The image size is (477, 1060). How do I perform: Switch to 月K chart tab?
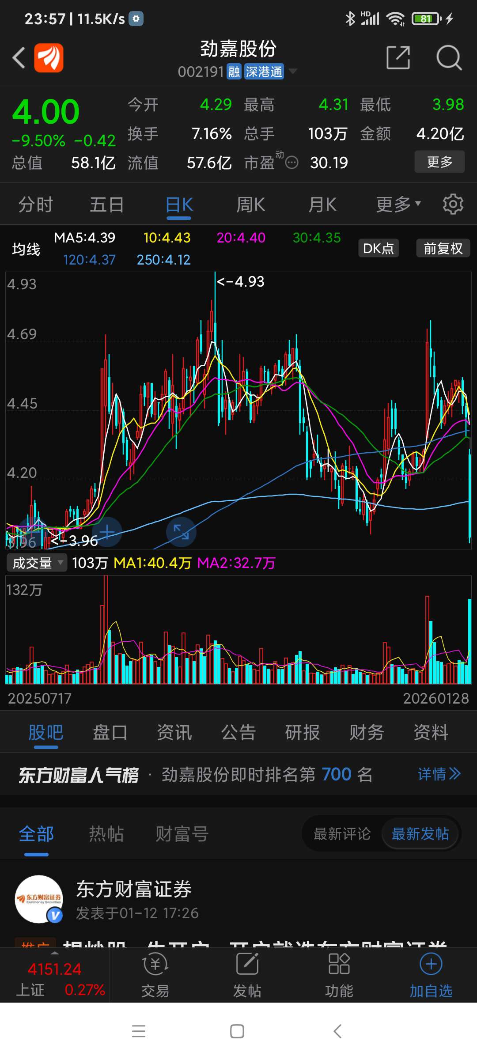click(322, 204)
